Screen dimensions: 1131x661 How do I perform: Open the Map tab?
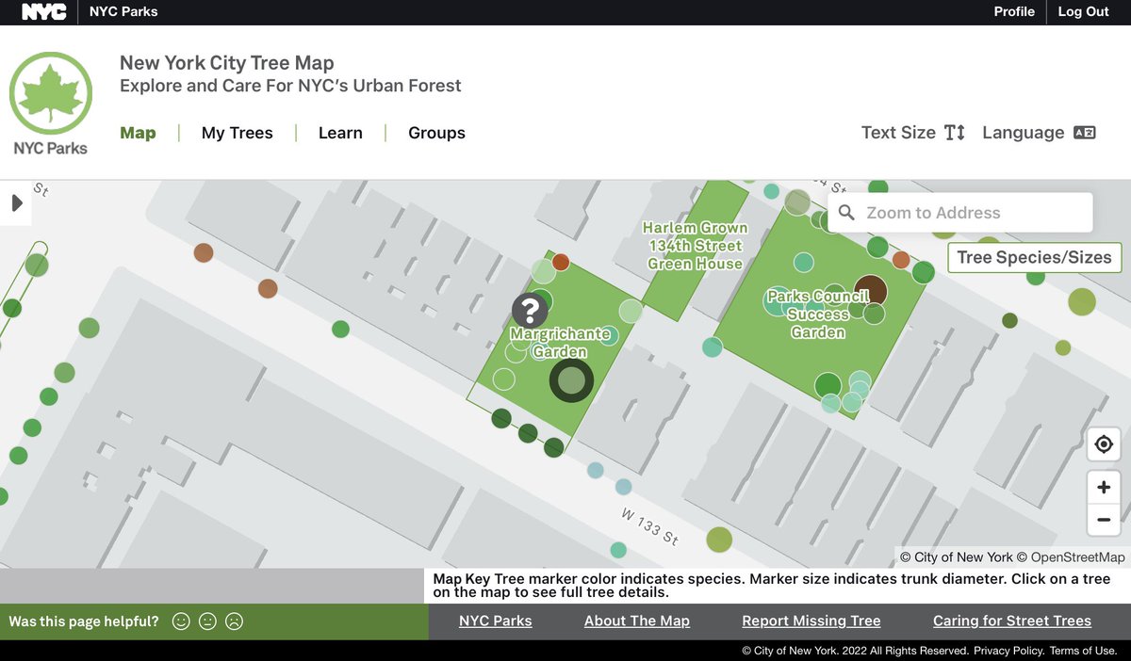tap(138, 133)
